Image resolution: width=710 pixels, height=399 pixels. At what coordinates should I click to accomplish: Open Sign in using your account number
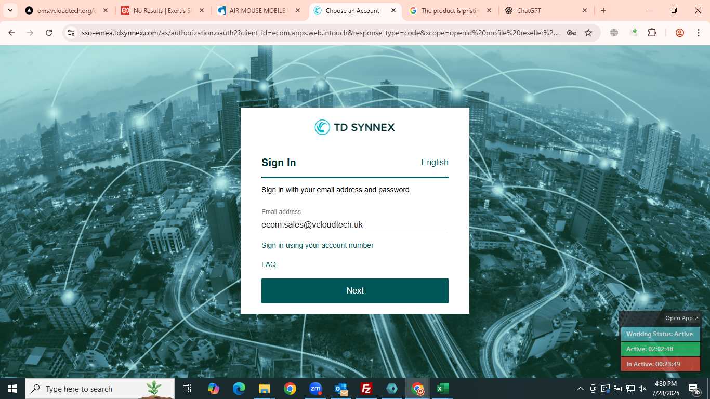(x=318, y=245)
